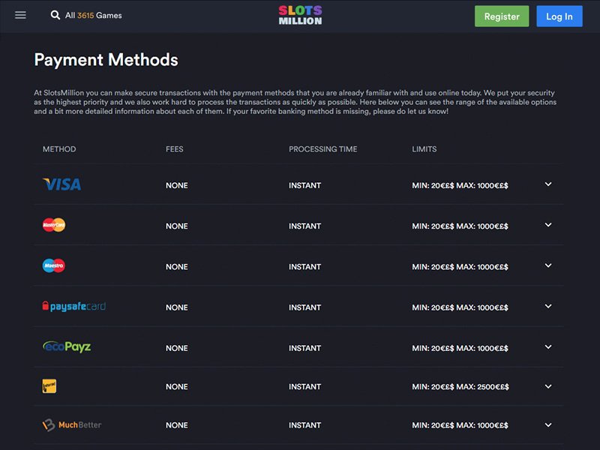Click the LIMITS column header
600x450 pixels.
pyautogui.click(x=424, y=149)
